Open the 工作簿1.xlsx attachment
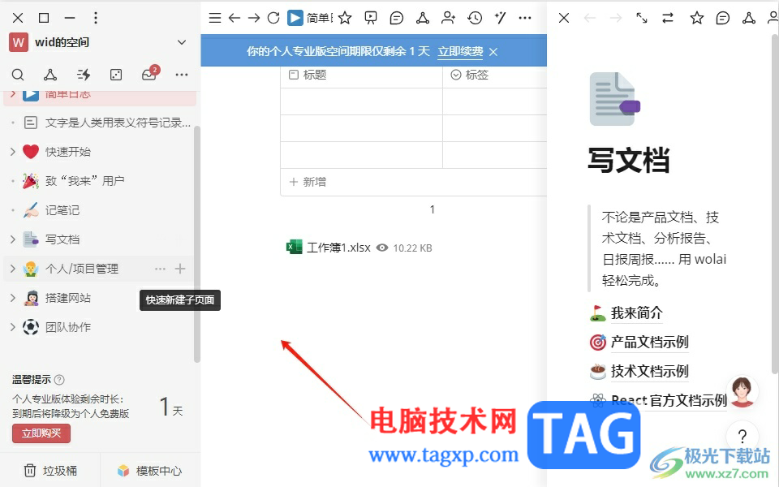779x487 pixels. click(x=339, y=248)
